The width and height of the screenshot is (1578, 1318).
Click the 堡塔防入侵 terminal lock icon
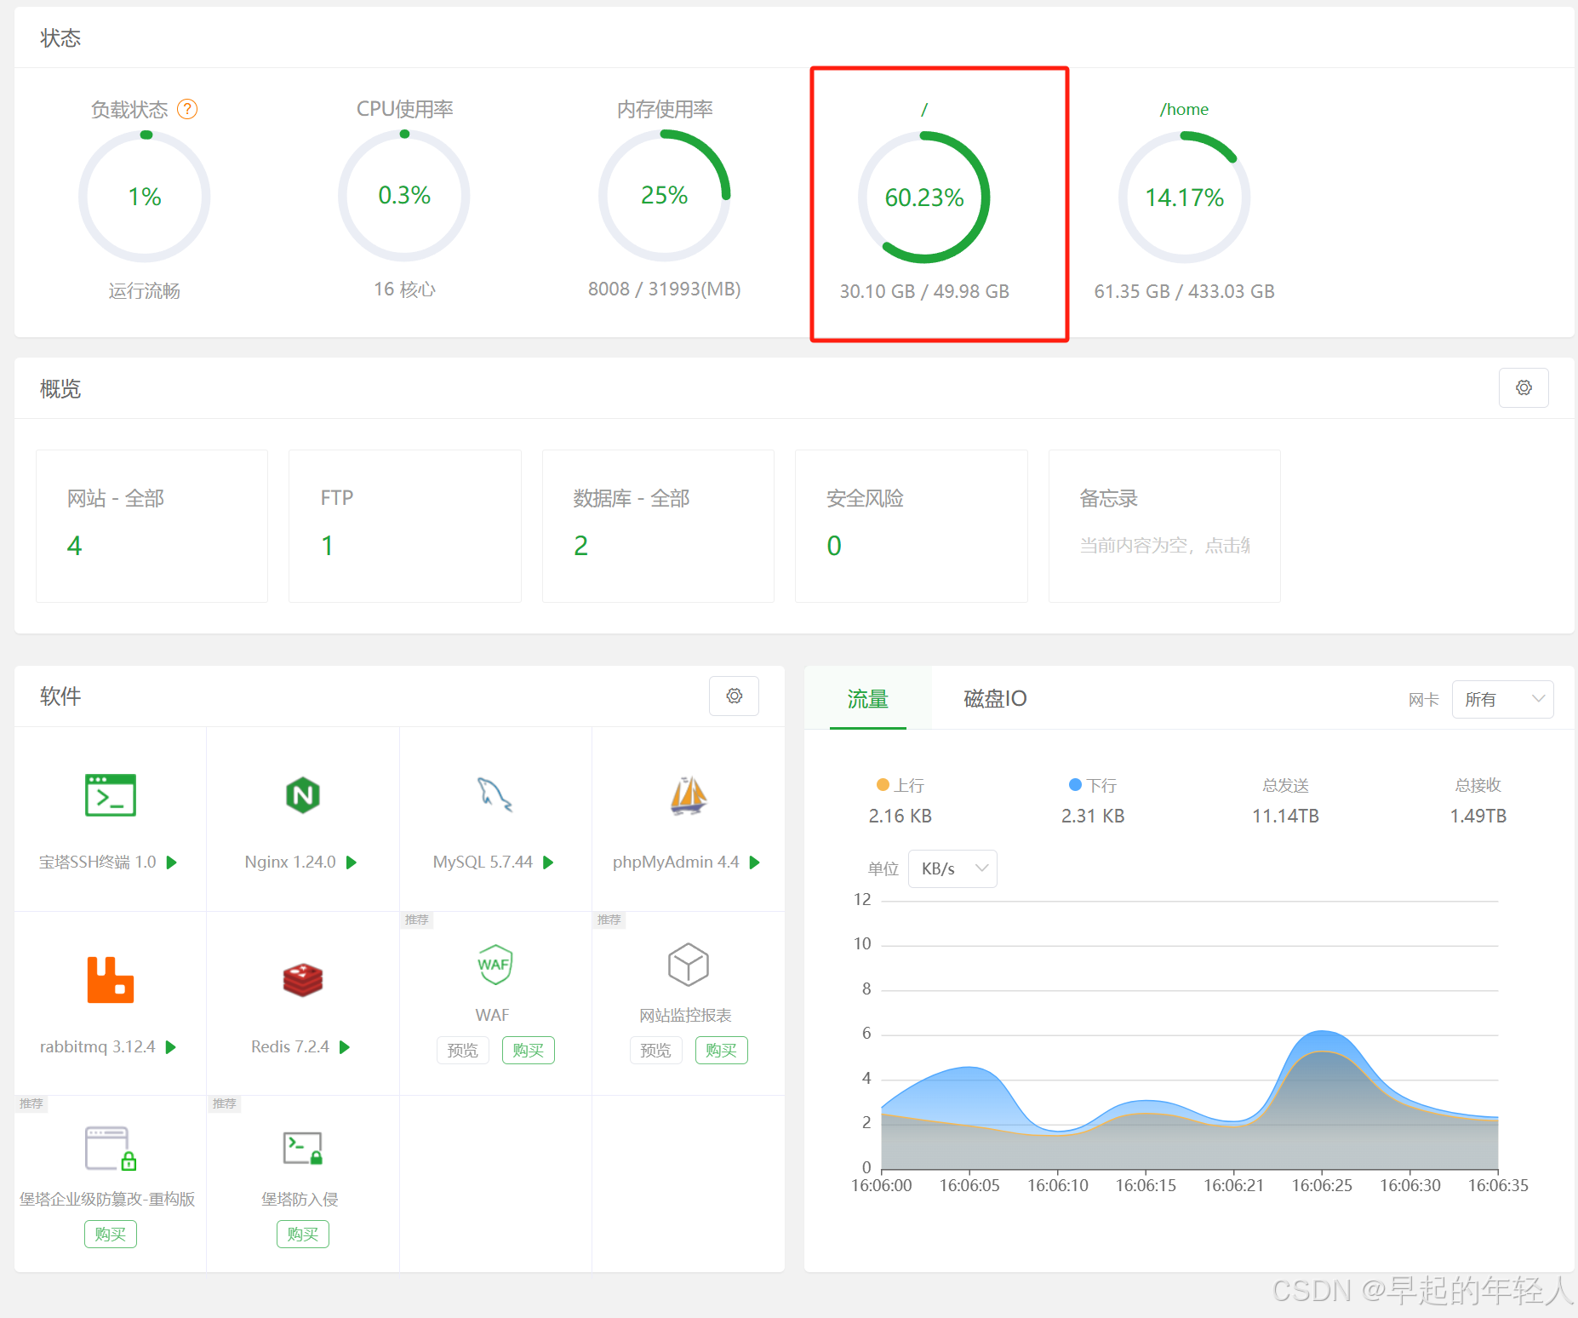coord(303,1149)
